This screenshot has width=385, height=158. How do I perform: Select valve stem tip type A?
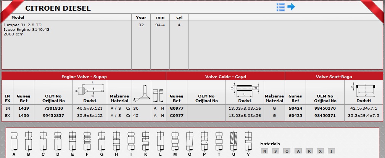point(14,141)
